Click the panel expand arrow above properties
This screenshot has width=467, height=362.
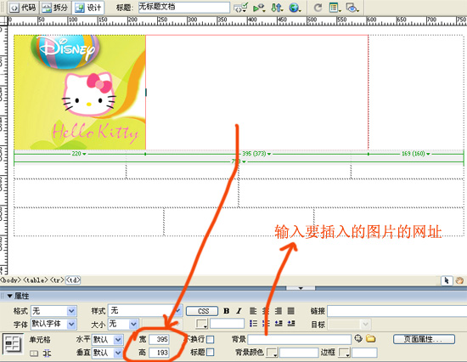(x=301, y=288)
